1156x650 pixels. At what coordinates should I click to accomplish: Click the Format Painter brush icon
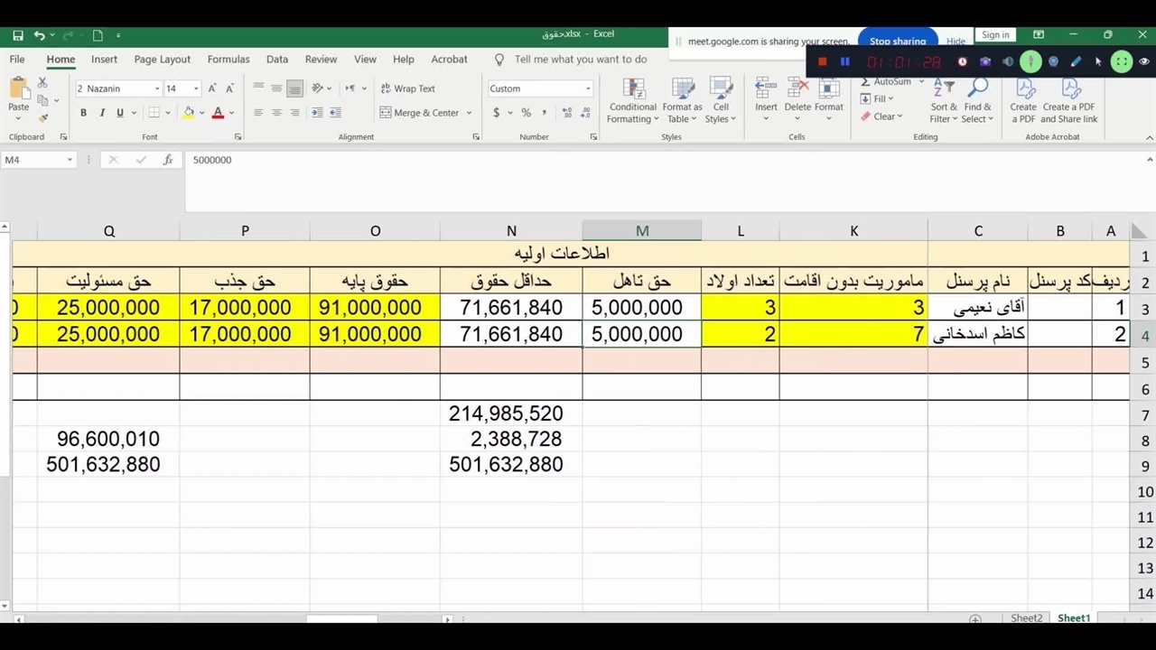point(42,118)
